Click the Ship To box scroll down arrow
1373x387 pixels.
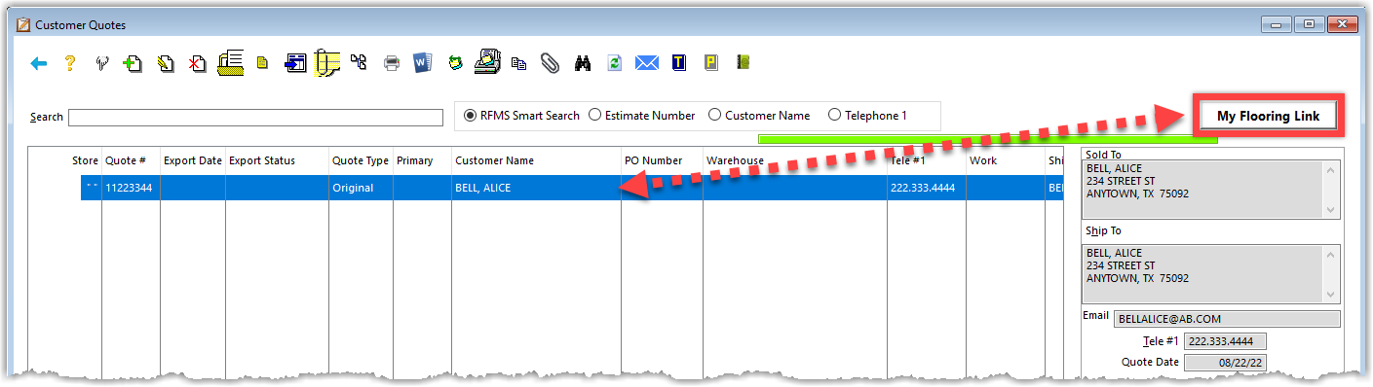pos(1331,294)
